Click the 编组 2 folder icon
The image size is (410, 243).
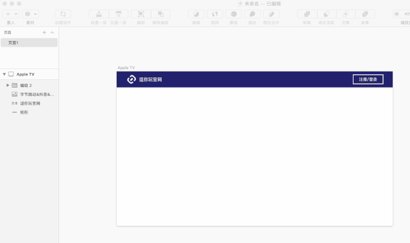[15, 85]
